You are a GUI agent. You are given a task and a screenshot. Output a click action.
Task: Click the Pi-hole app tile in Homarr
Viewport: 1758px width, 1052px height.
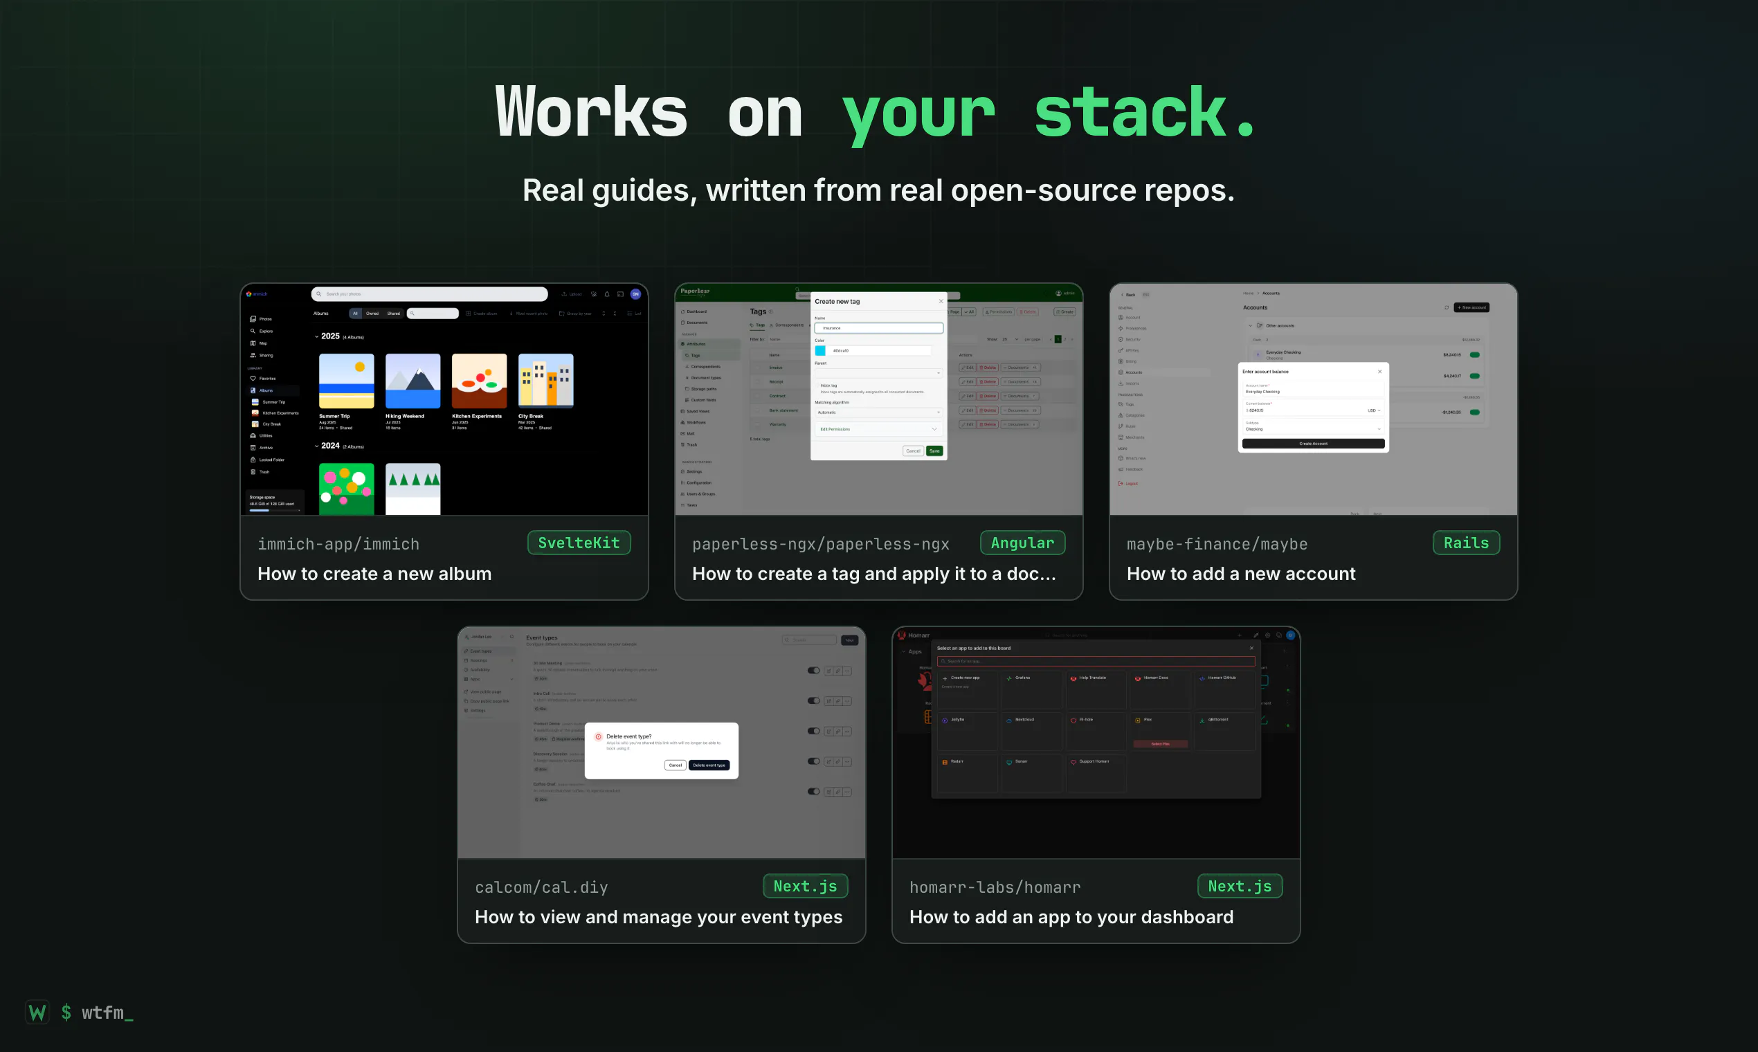point(1096,731)
